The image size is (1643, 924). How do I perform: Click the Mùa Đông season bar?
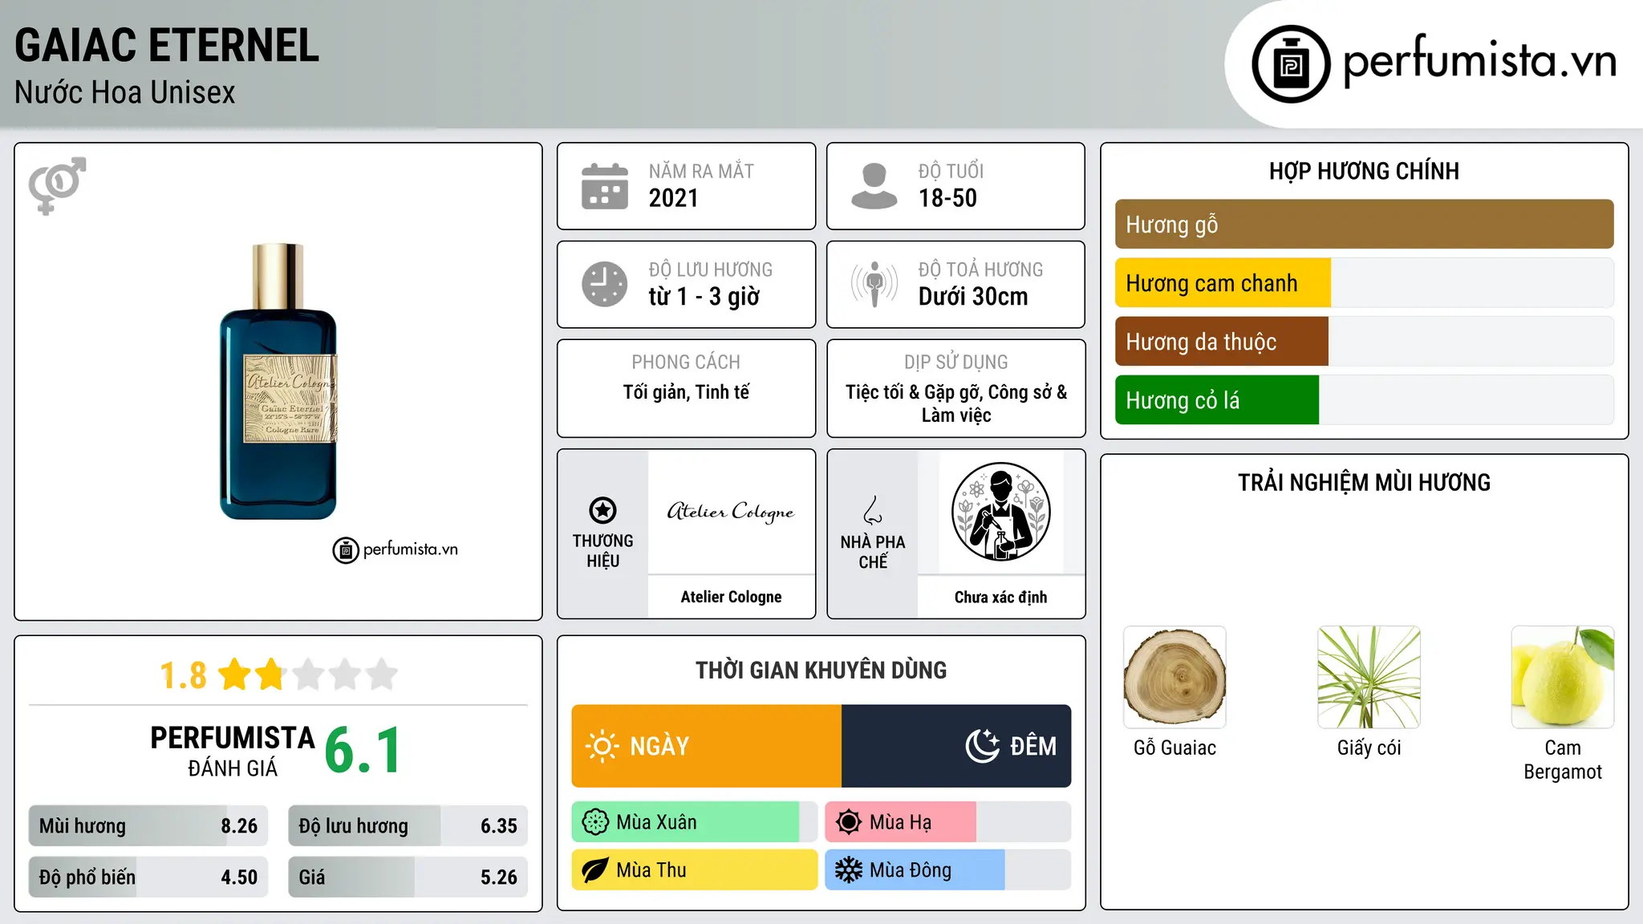coord(947,870)
